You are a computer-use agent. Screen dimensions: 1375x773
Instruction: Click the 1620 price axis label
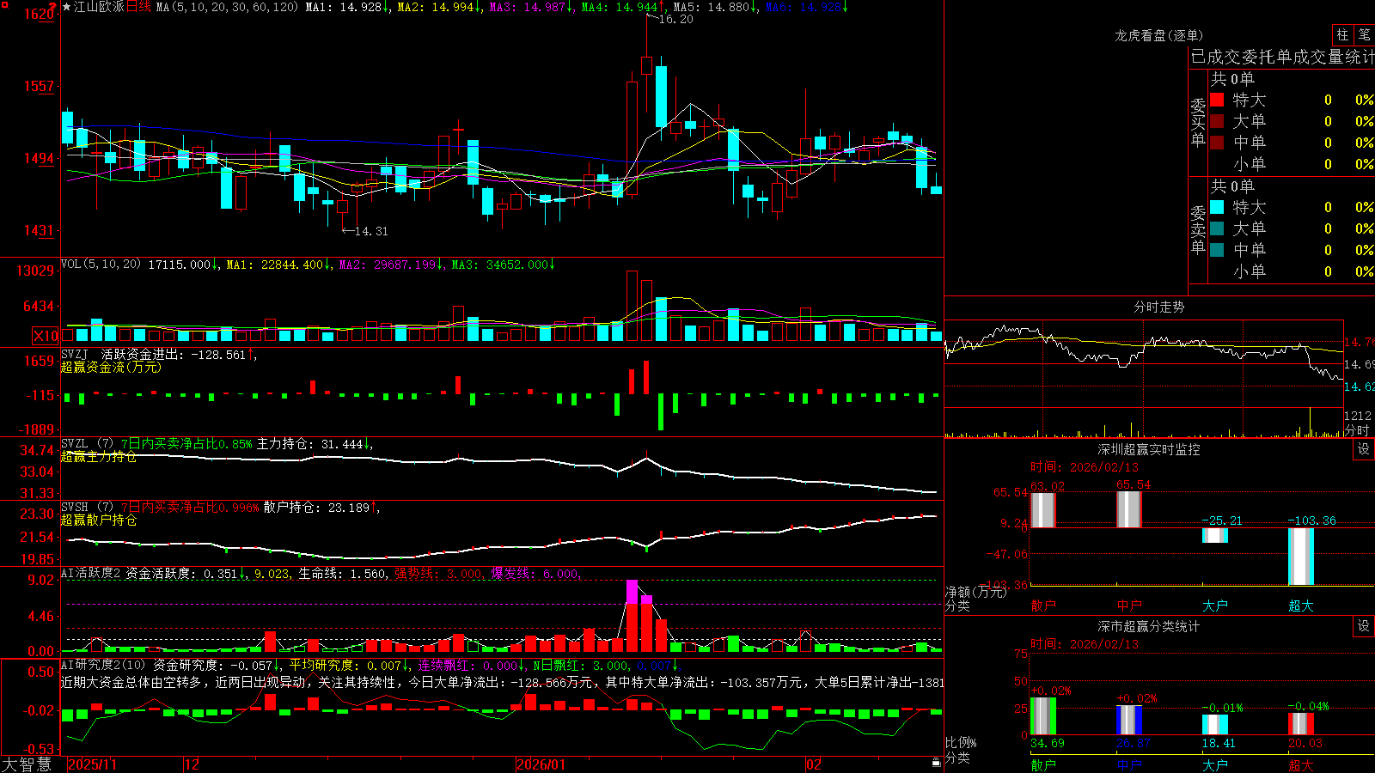(39, 14)
